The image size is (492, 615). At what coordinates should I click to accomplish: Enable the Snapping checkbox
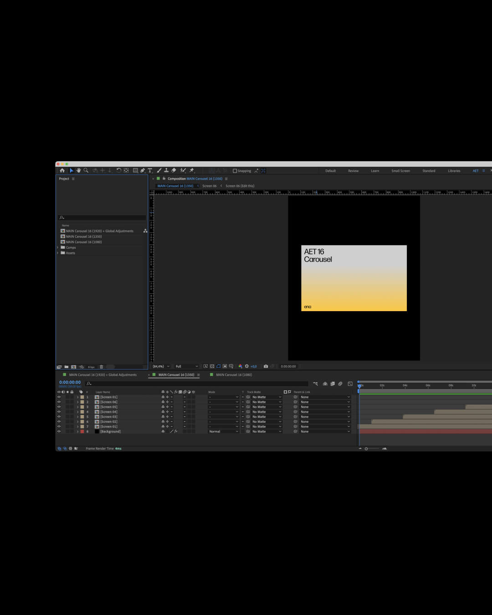coord(235,171)
